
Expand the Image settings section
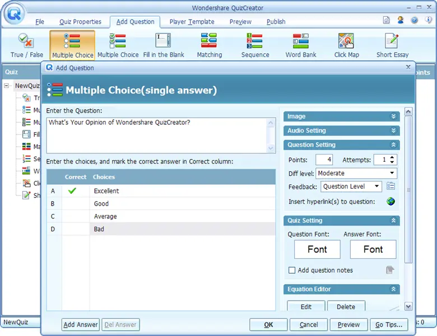pos(394,116)
